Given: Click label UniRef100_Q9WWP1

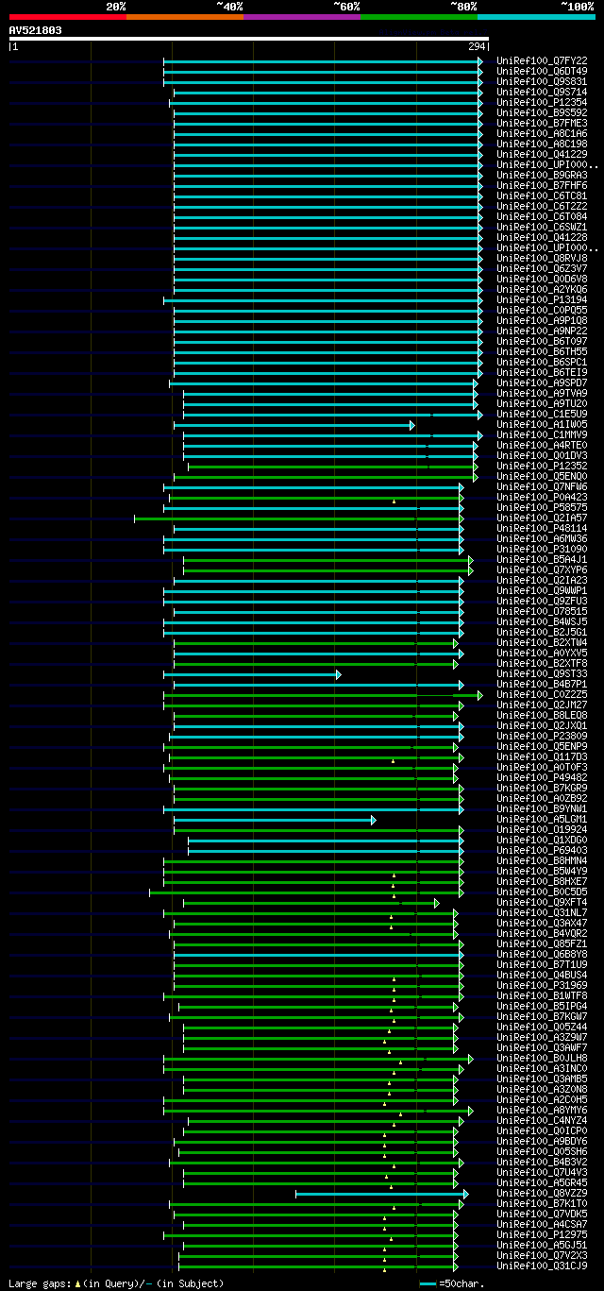Looking at the screenshot, I should click(542, 590).
